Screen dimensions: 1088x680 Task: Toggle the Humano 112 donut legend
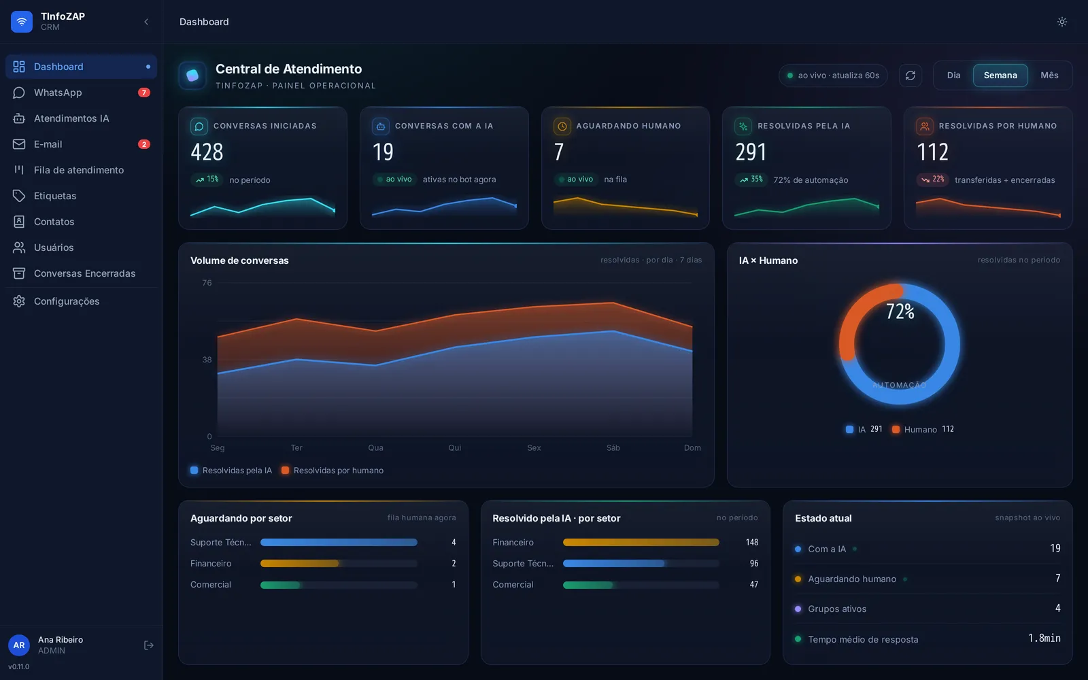(x=923, y=429)
